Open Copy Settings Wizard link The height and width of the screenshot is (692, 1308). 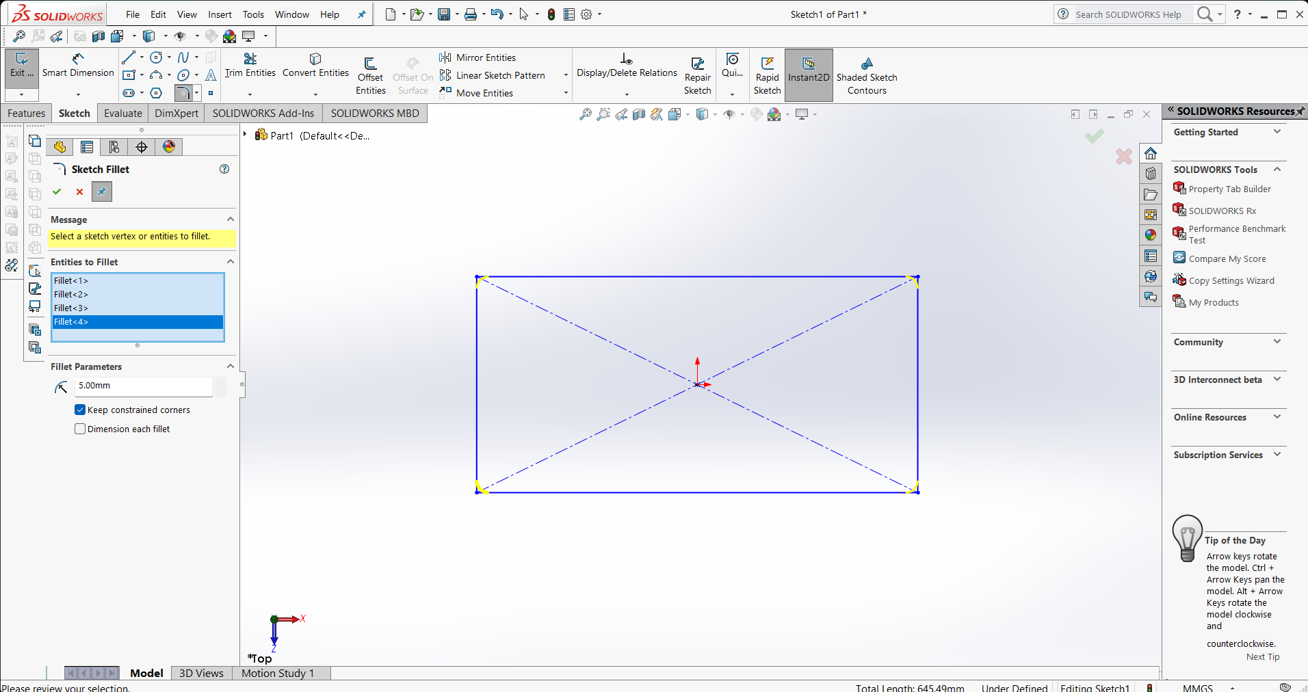[1231, 281]
